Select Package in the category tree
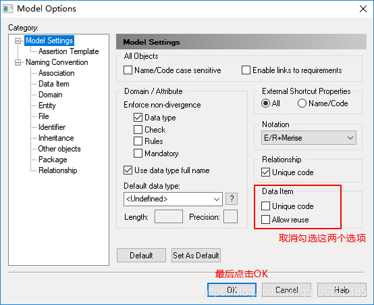Screen dimensions: 374x305 click(53, 160)
